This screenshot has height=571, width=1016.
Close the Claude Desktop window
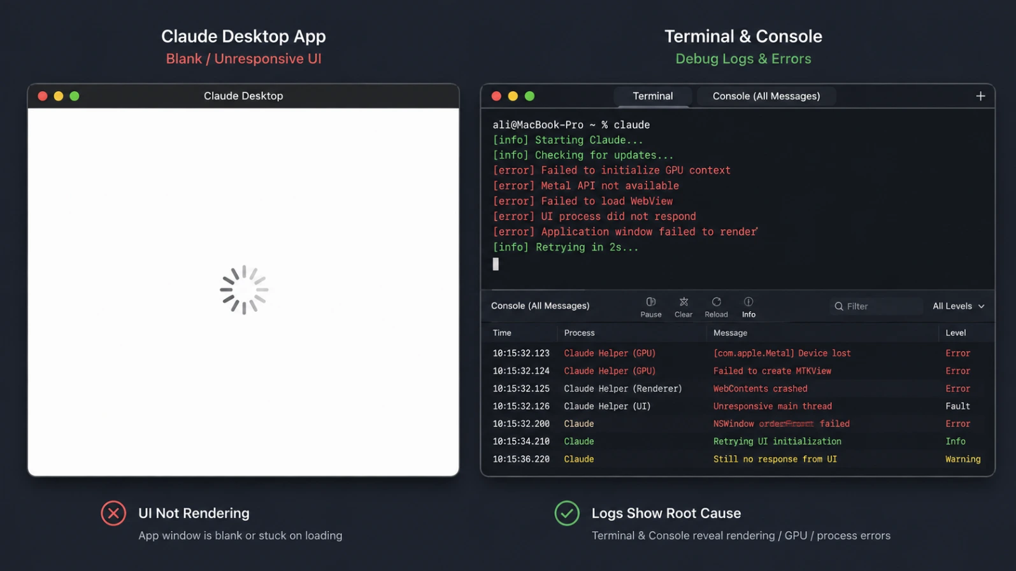43,96
